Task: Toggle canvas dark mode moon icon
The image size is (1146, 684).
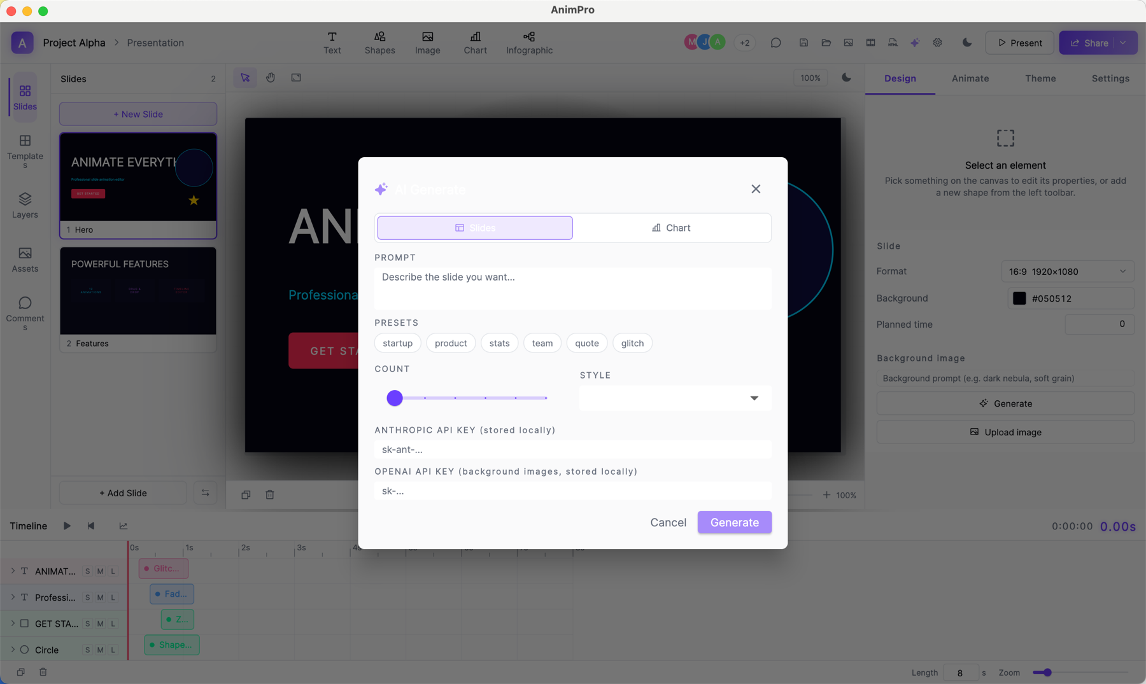Action: [x=846, y=78]
